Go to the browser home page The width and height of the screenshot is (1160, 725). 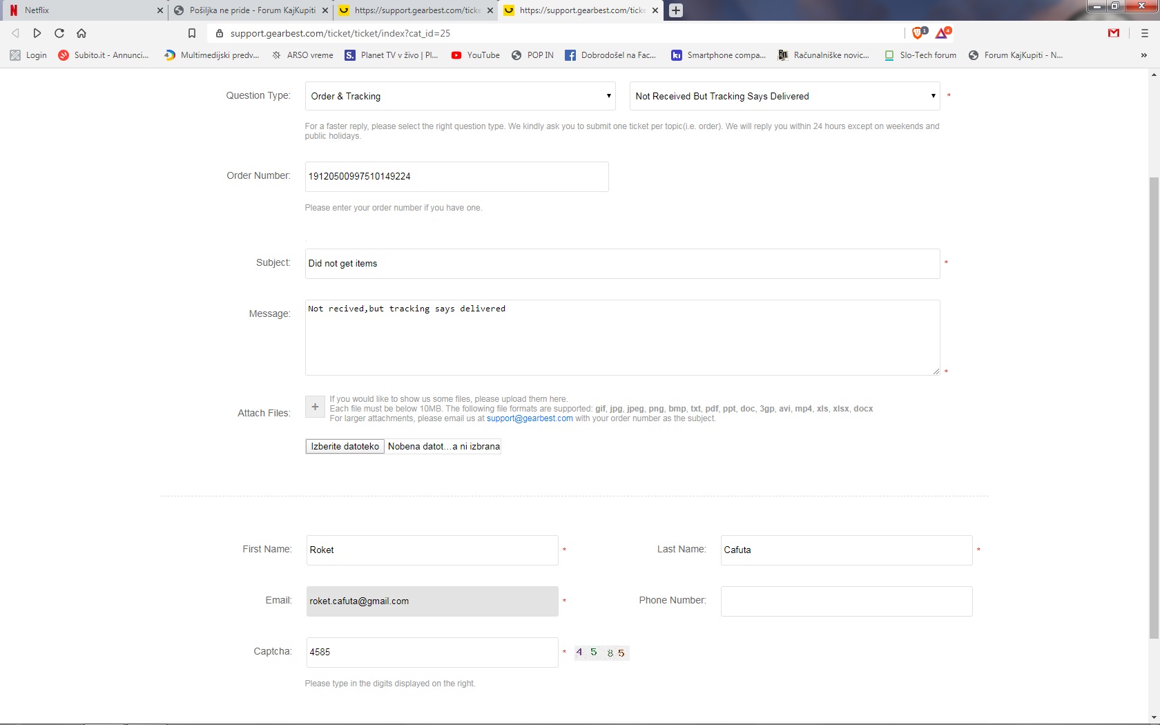coord(81,33)
